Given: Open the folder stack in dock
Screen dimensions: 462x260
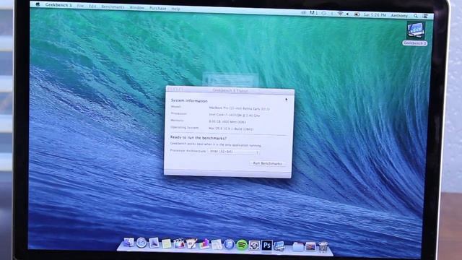Looking at the screenshot, I should pyautogui.click(x=297, y=246).
